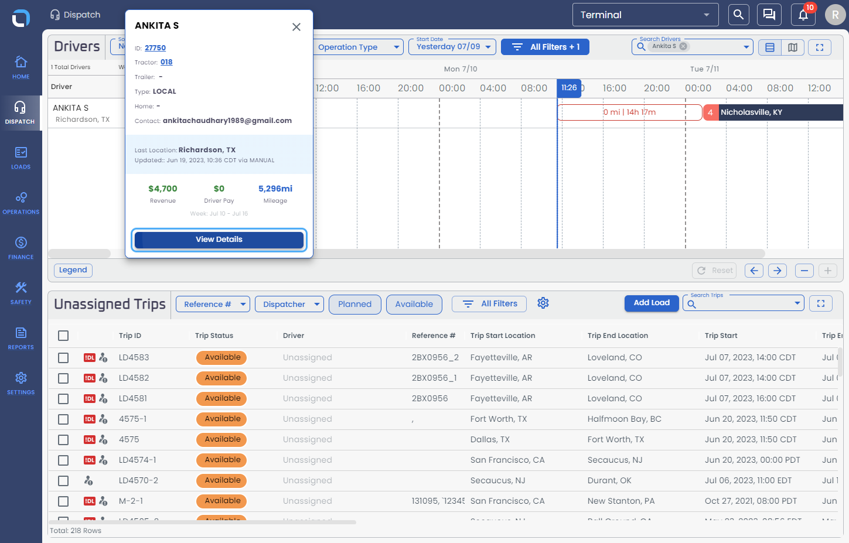Close the Ankita S driver popup
This screenshot has height=543, width=849.
(x=296, y=27)
